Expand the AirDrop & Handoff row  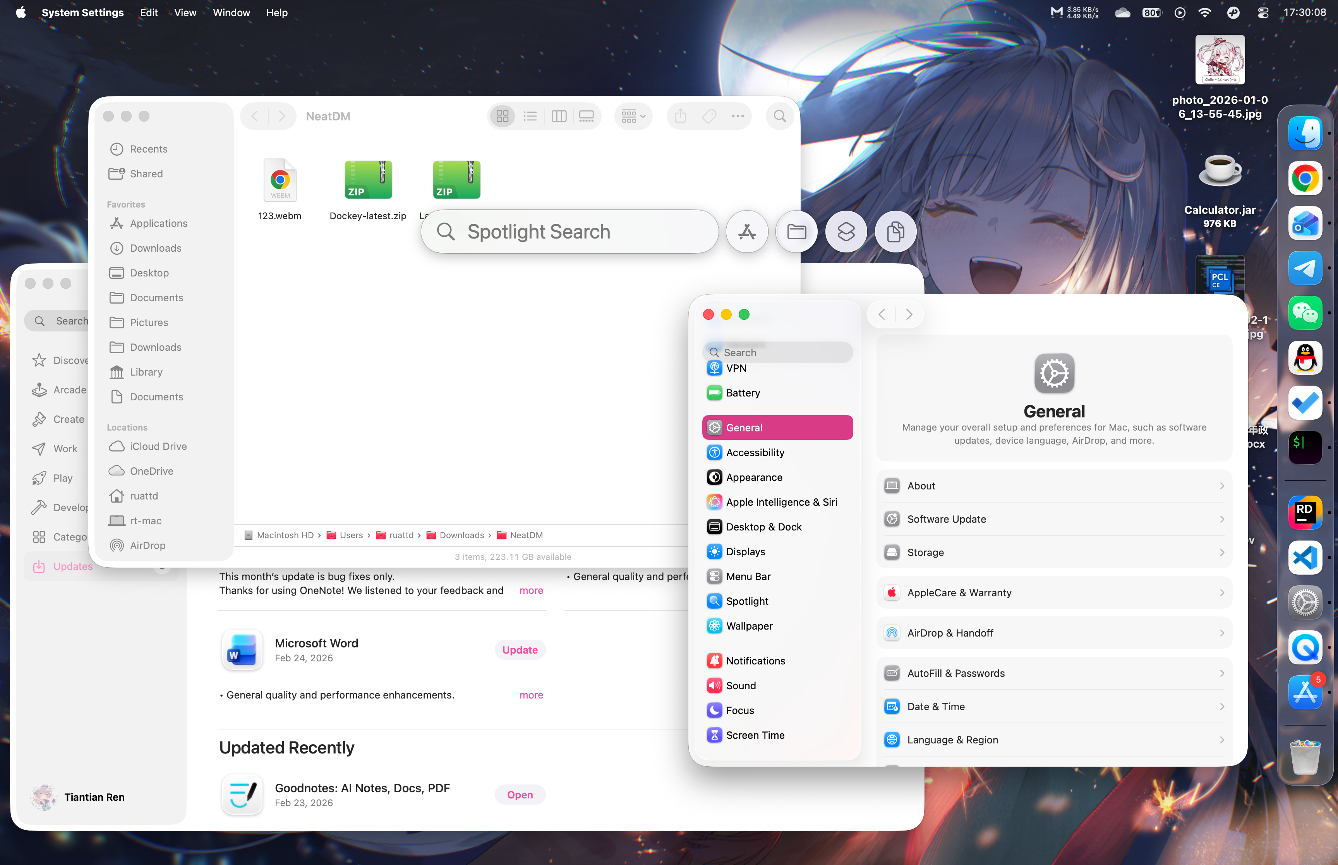coord(1054,633)
